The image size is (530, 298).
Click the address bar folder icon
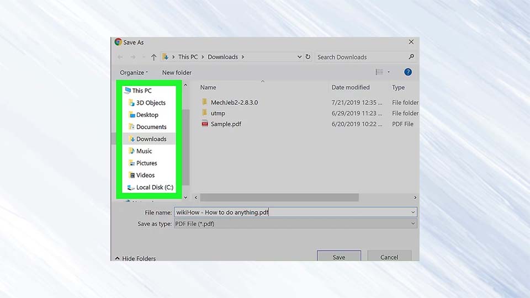click(165, 57)
